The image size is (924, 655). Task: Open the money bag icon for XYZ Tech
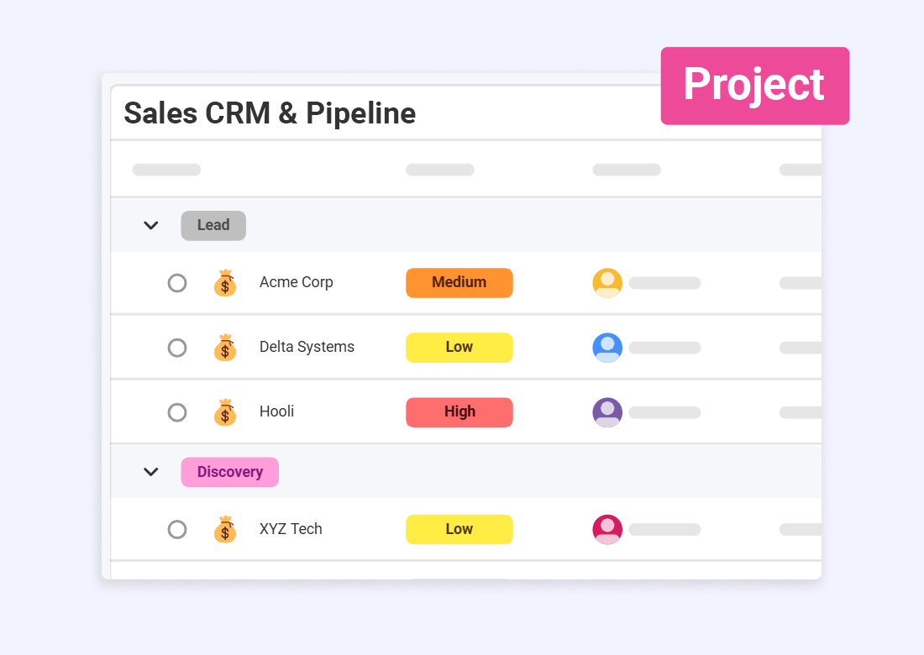coord(225,529)
